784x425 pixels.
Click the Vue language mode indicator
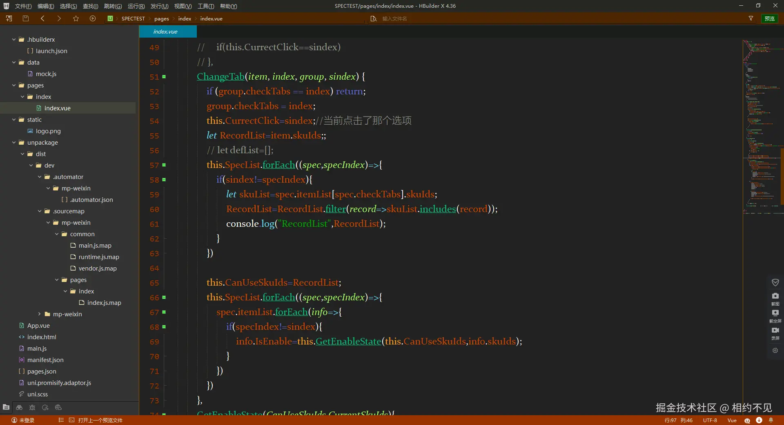pyautogui.click(x=732, y=420)
